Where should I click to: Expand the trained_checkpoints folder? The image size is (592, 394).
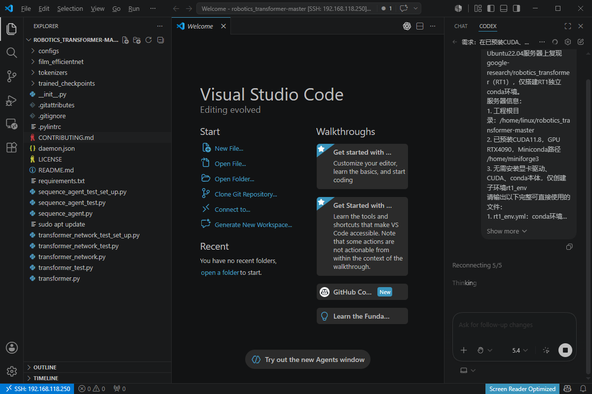pyautogui.click(x=98, y=83)
